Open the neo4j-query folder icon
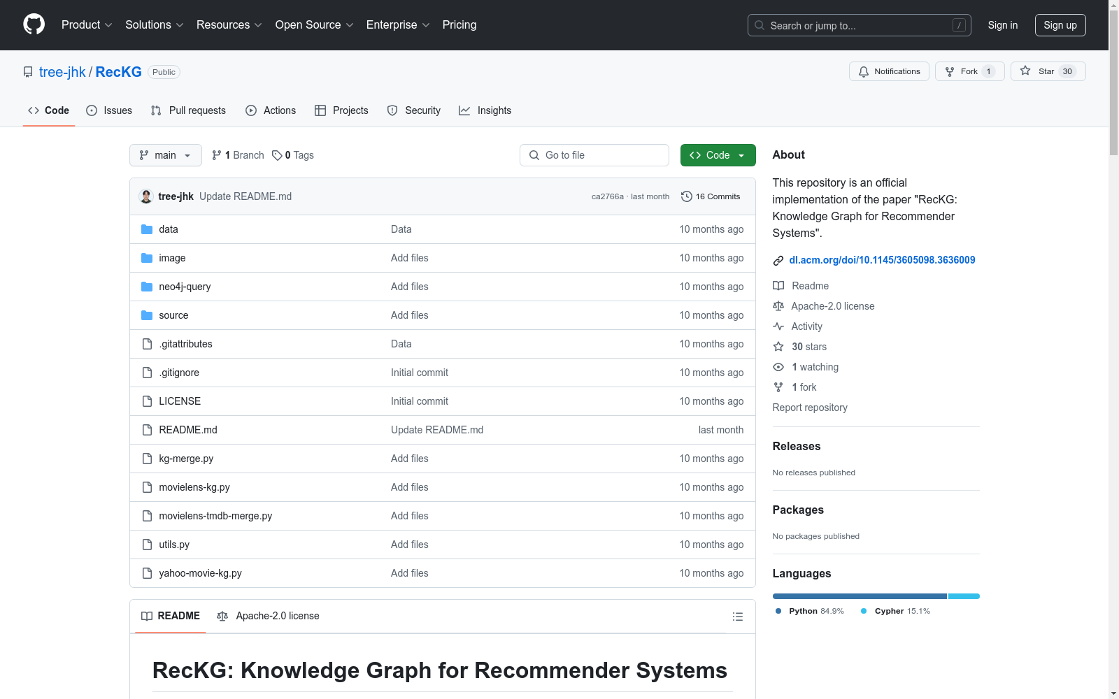The image size is (1119, 699). (x=147, y=287)
